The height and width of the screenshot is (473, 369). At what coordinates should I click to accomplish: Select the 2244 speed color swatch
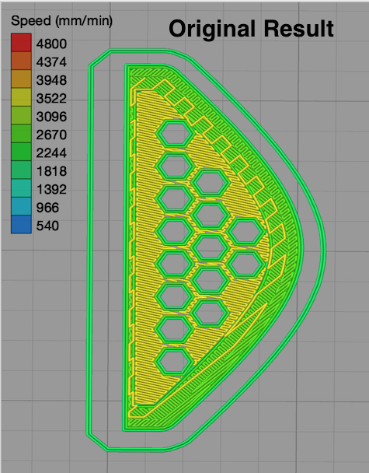coord(21,152)
